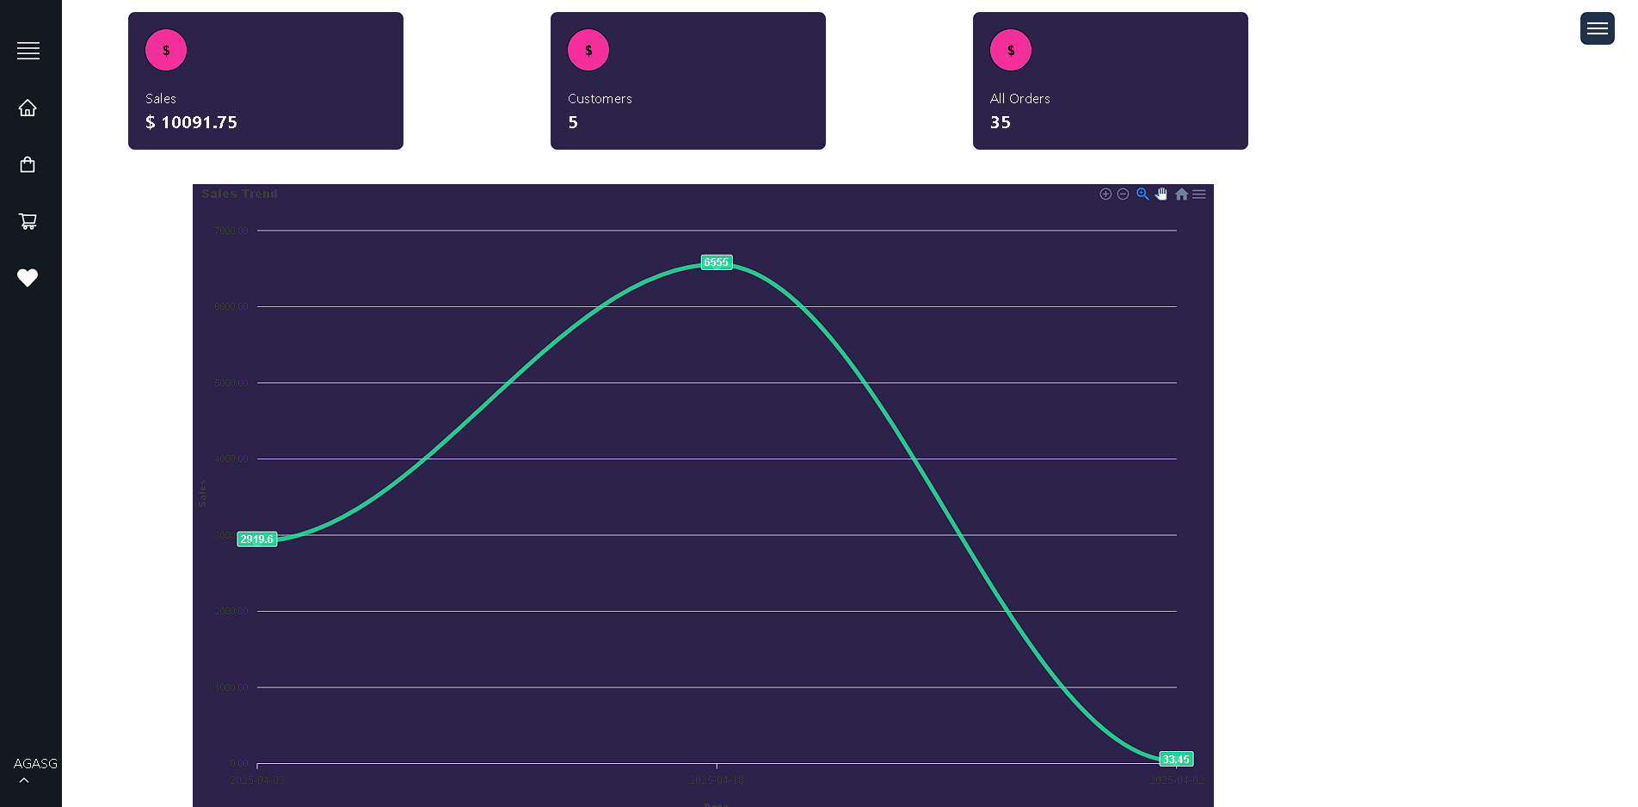Click the All Orders card dollar icon
Screen dimensions: 1638x807
click(1011, 50)
